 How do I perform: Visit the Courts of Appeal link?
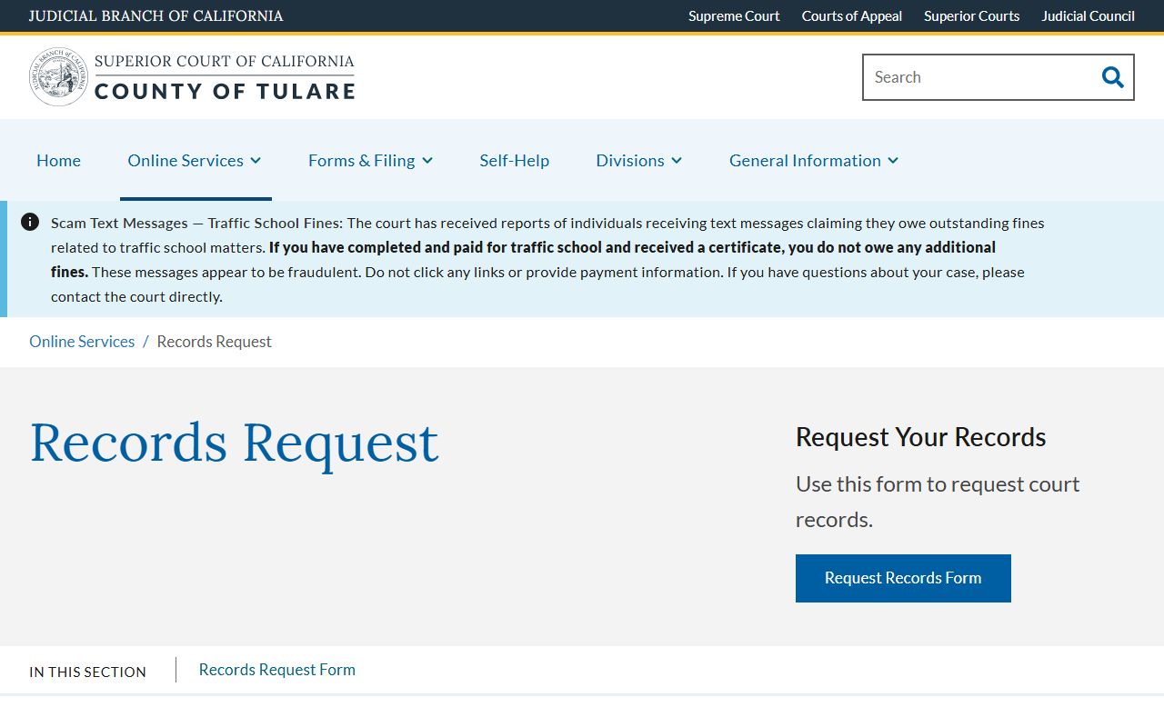coord(852,15)
